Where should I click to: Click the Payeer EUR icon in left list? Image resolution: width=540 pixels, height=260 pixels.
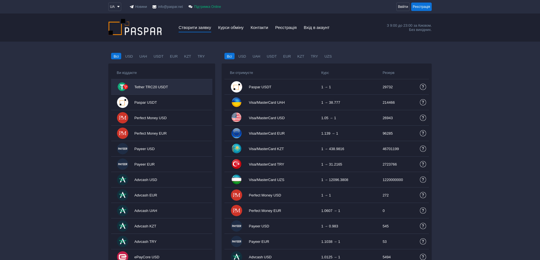click(x=123, y=164)
